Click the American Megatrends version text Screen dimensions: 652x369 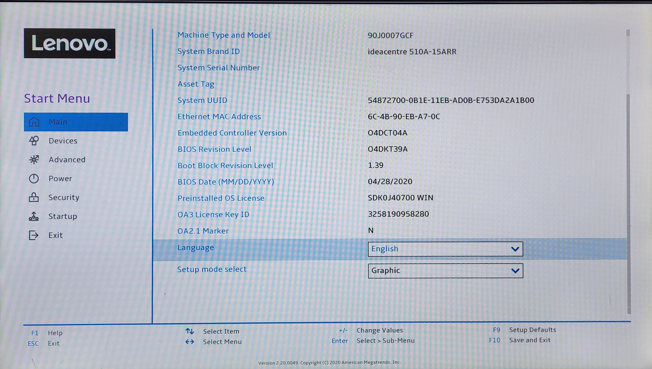(330, 363)
